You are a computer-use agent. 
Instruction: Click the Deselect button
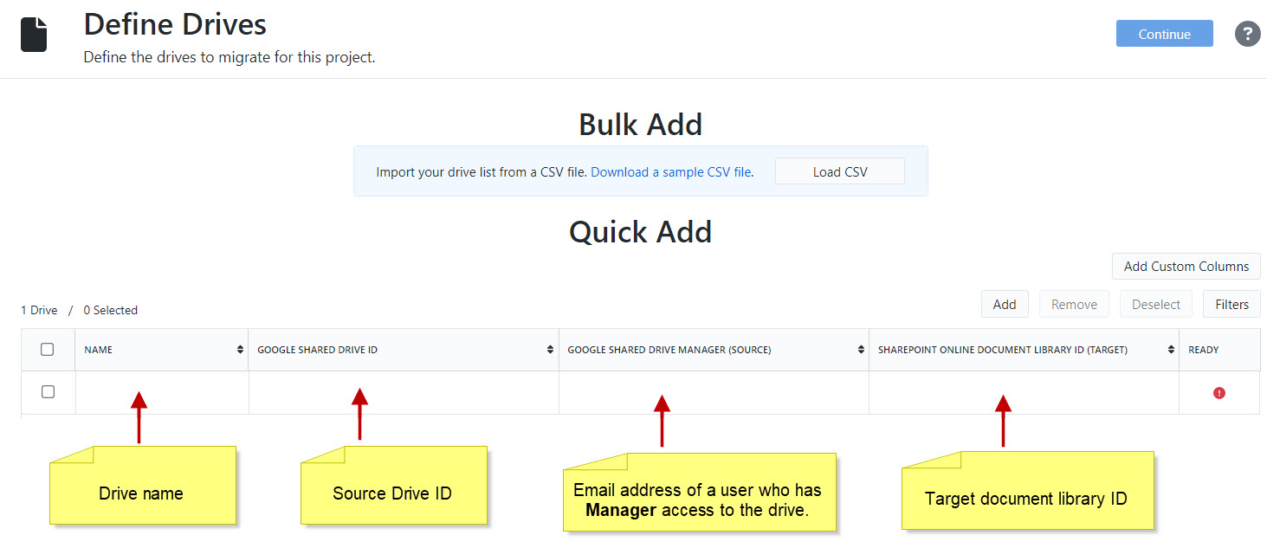pos(1155,304)
